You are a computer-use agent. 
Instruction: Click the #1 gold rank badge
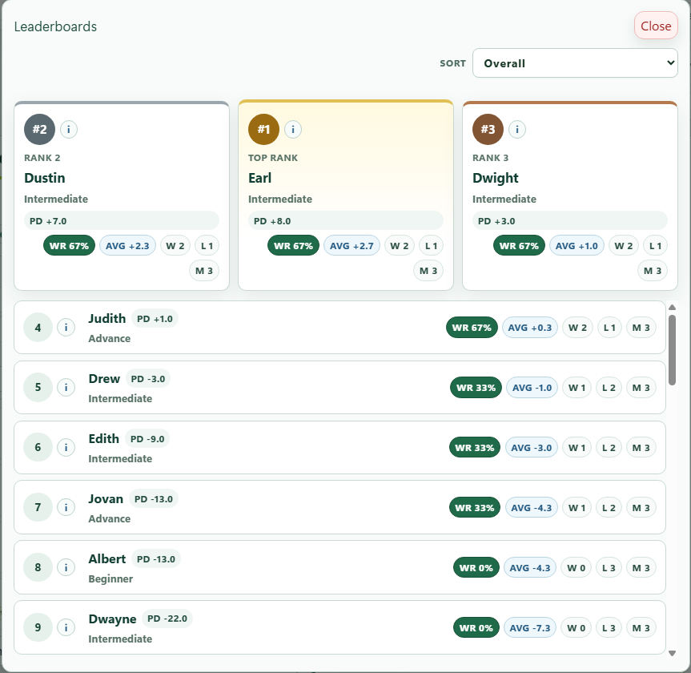point(263,129)
